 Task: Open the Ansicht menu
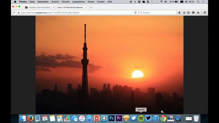click(x=55, y=2)
